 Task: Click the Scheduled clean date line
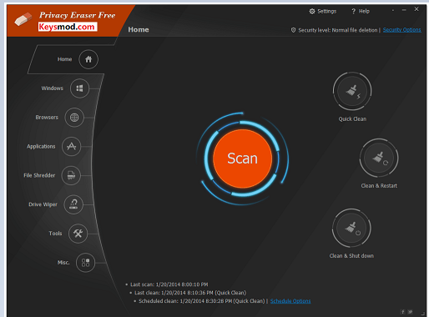(201, 301)
